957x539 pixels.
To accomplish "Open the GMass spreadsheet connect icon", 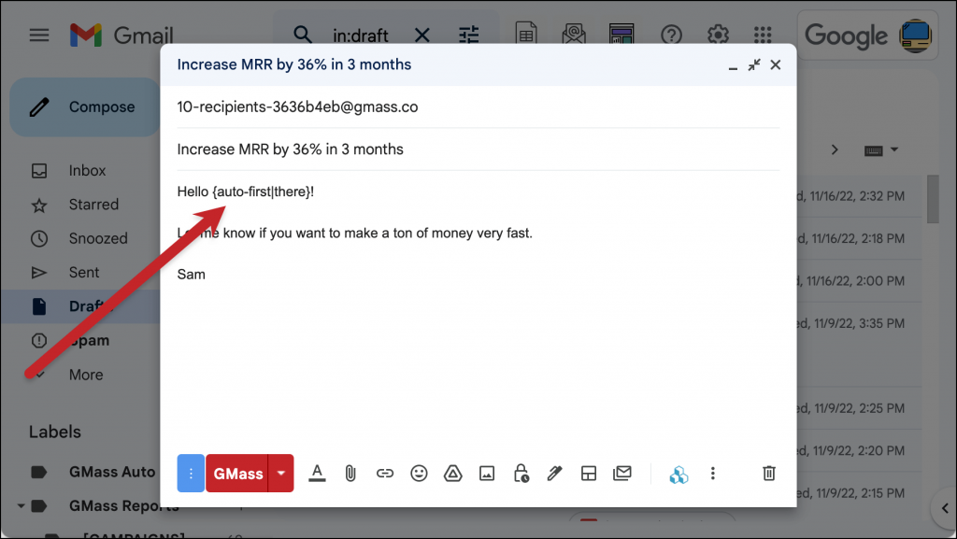I will [678, 474].
